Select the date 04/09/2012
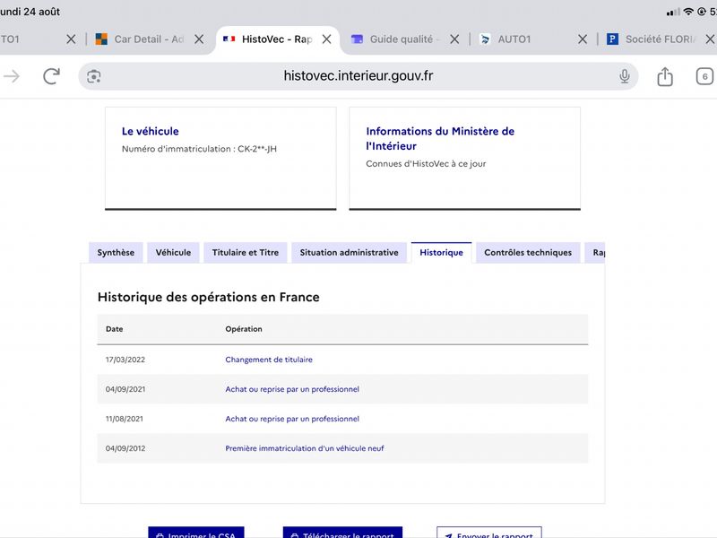Viewport: 717px width, 538px height. click(x=125, y=449)
